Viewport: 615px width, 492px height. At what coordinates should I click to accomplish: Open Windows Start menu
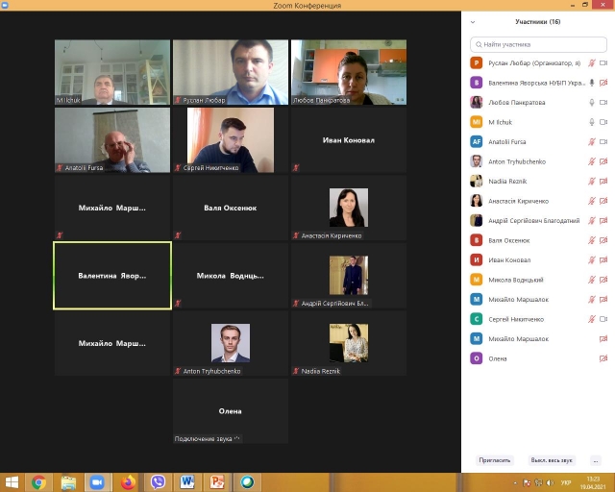point(12,482)
